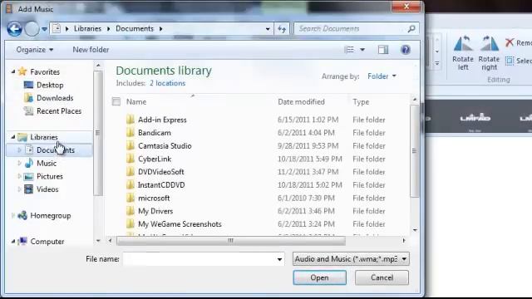Select the Music library
Screen dimensions: 532x299
click(47, 163)
